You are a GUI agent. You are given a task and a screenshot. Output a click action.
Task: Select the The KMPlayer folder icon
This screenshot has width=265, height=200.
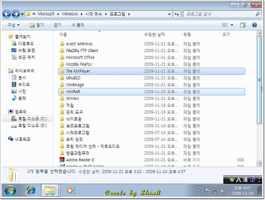pyautogui.click(x=62, y=71)
